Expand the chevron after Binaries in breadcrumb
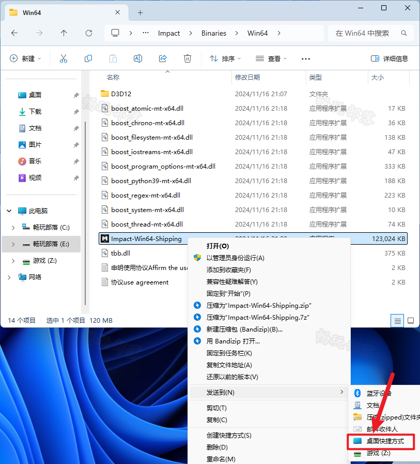Viewport: 420px width, 464px height. 237,33
